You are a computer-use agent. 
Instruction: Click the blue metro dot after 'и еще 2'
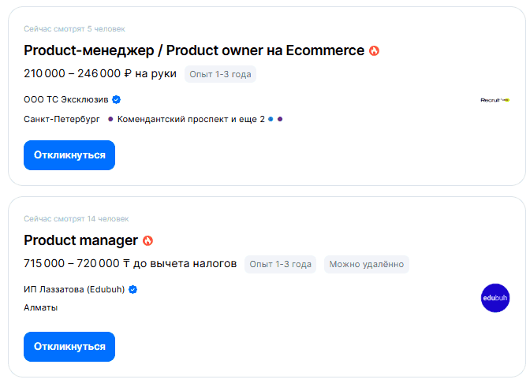pyautogui.click(x=271, y=119)
